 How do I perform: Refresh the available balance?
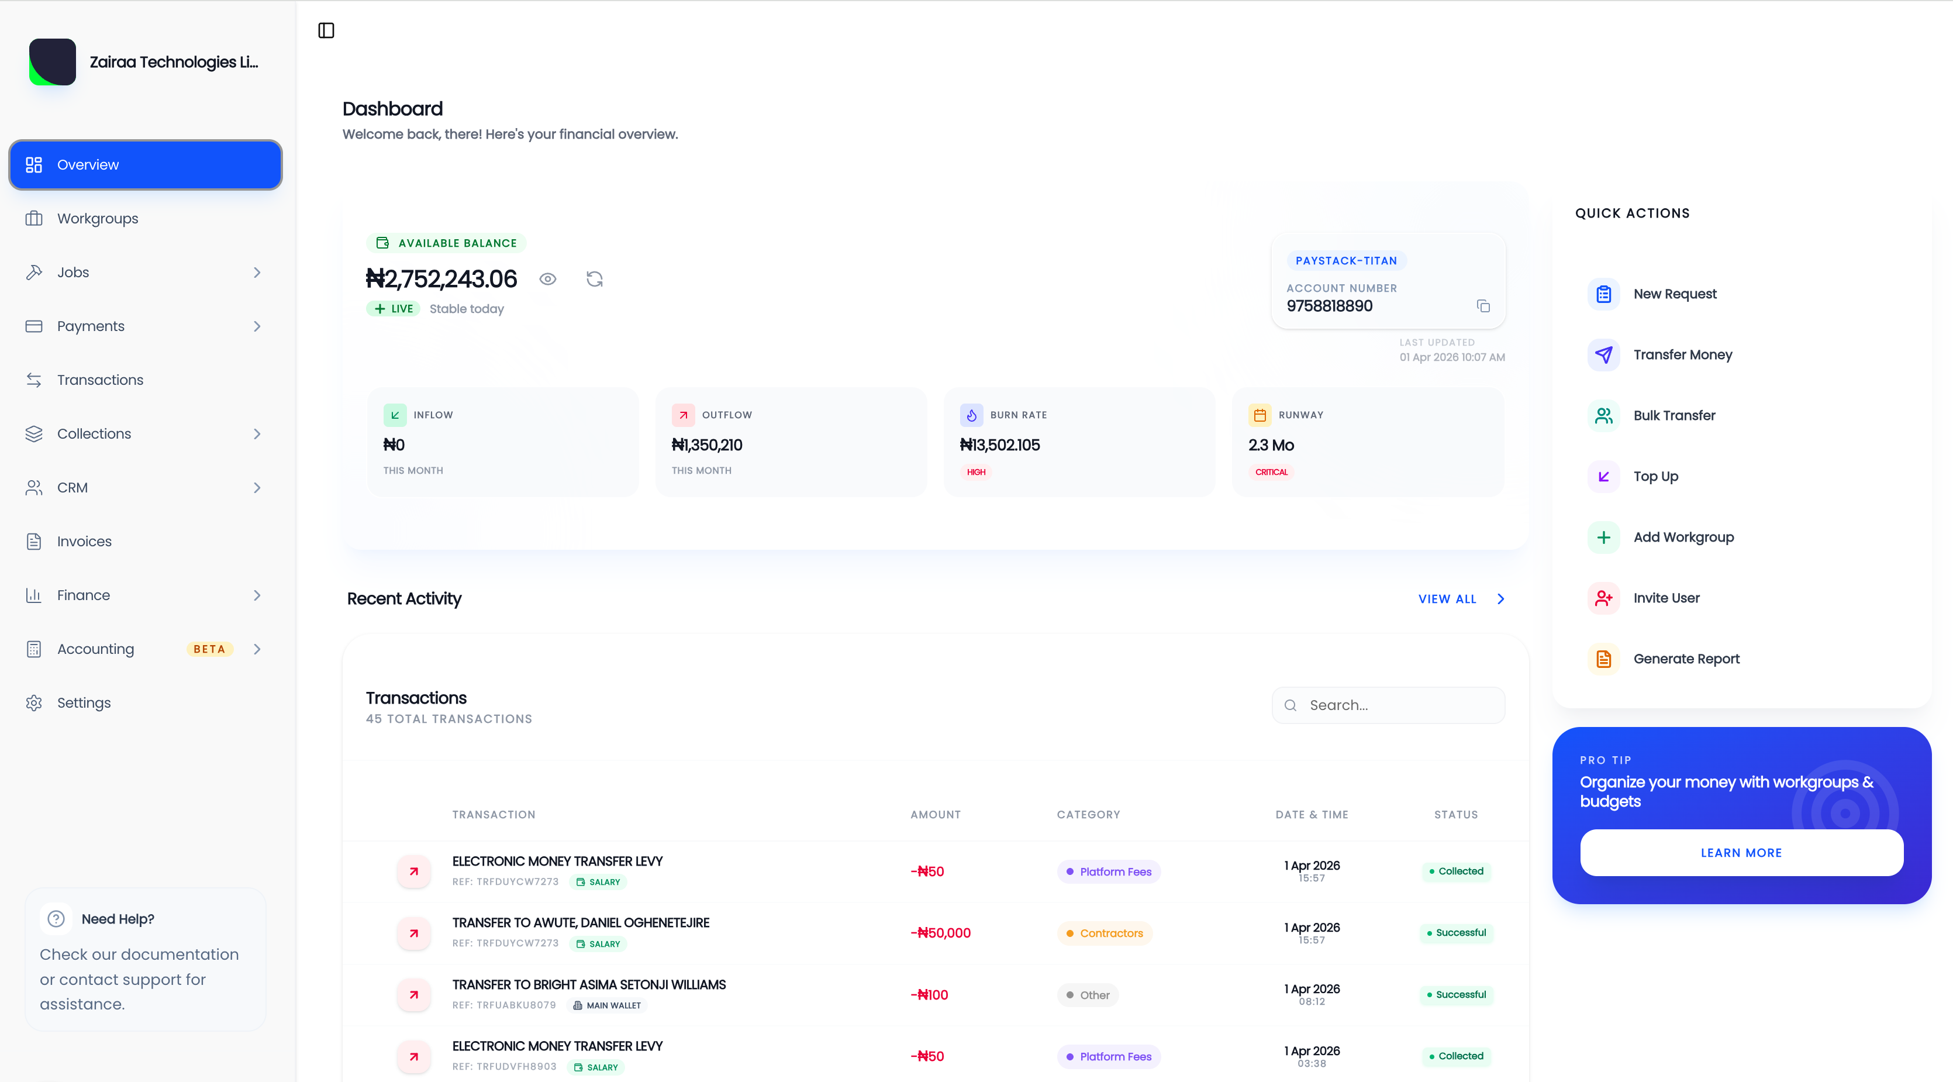[595, 278]
